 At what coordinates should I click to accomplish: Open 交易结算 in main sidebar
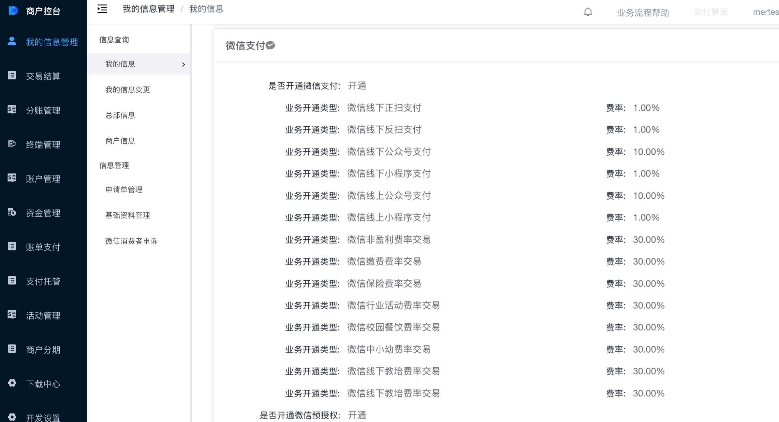point(43,76)
